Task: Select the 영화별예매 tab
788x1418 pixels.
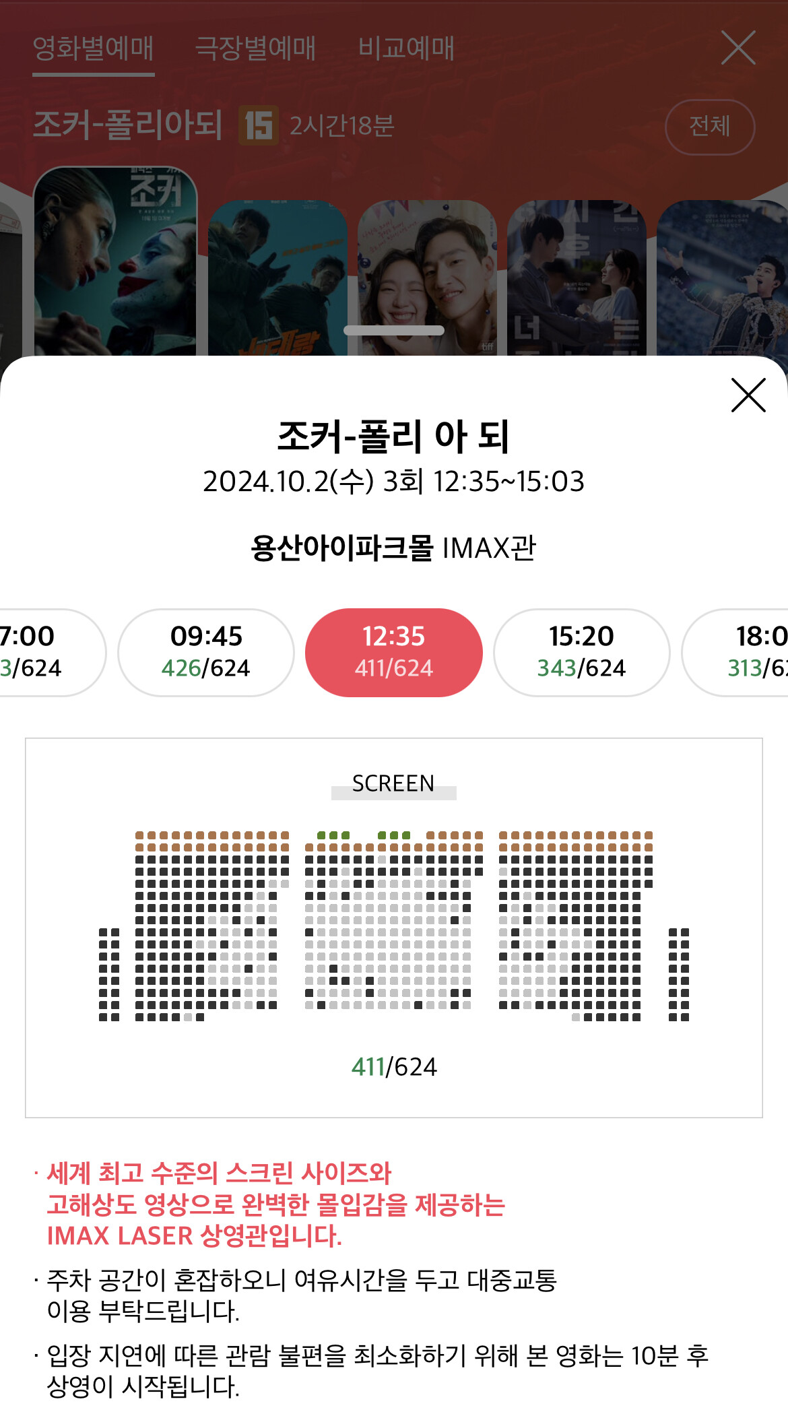Action: [94, 49]
